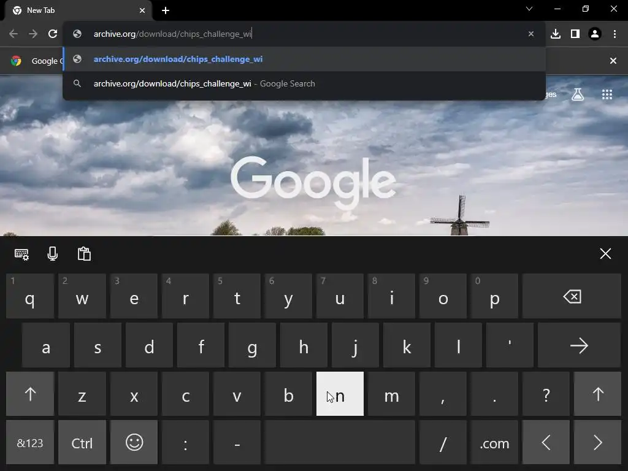Tap the d key

tap(150, 345)
